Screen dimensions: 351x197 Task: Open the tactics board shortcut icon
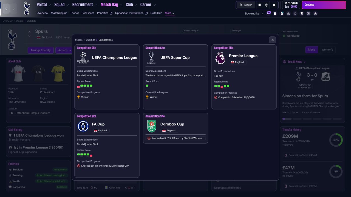[x=282, y=13]
